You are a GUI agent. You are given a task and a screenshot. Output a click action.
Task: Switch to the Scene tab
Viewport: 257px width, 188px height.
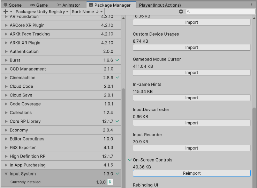pos(13,5)
